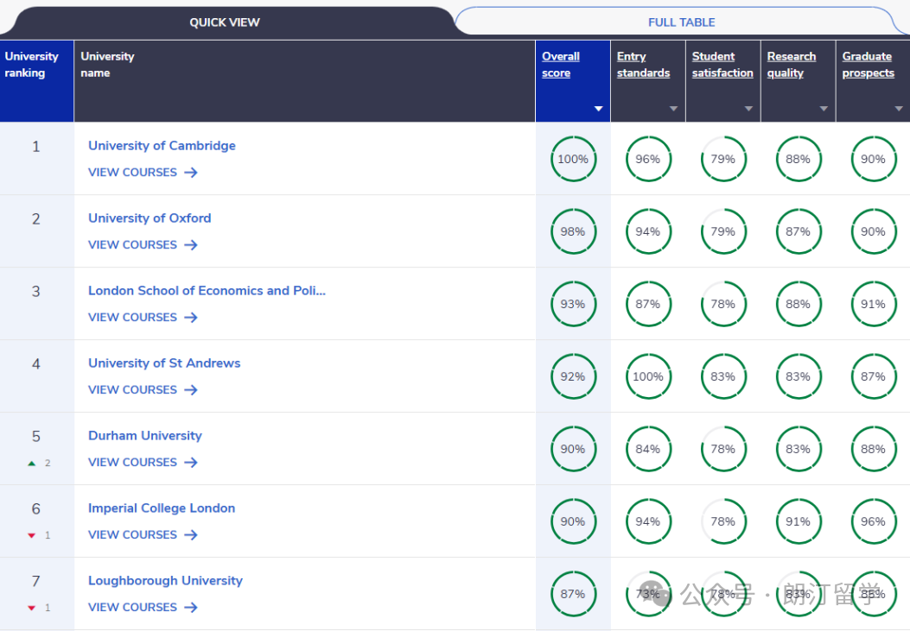The height and width of the screenshot is (631, 910).
Task: Click Durham's 84% entry standards circle
Action: (648, 449)
